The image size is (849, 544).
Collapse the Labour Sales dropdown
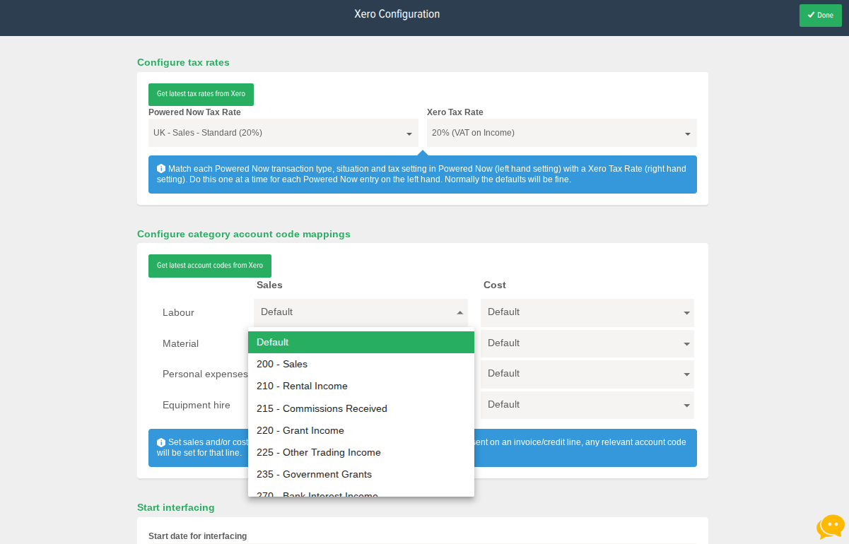pos(361,312)
